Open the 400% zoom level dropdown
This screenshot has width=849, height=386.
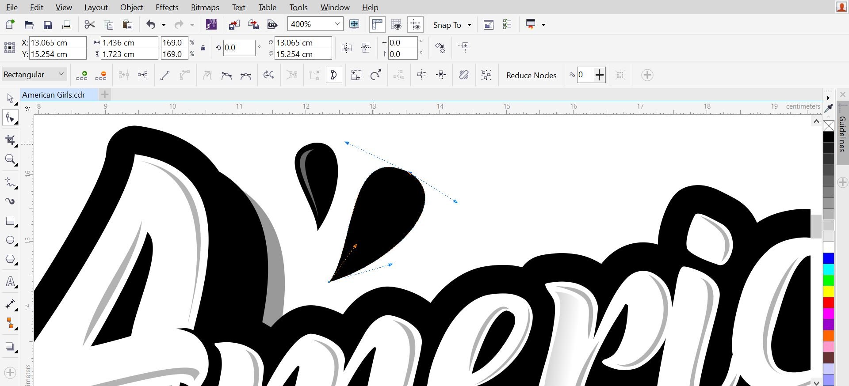(337, 24)
